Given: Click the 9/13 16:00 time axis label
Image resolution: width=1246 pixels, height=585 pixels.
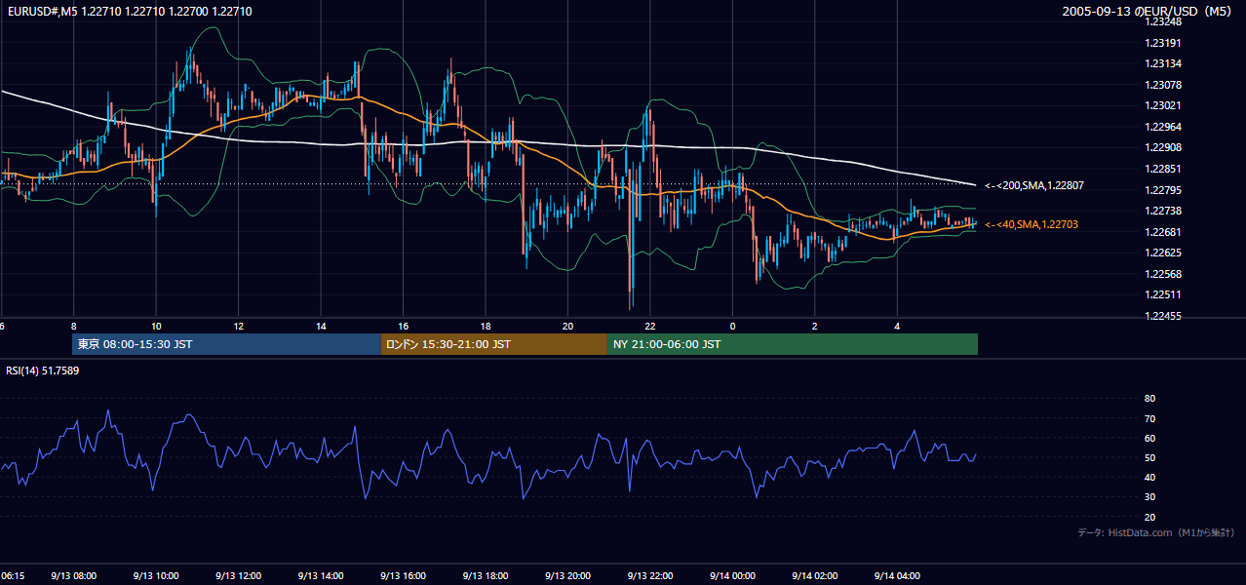Looking at the screenshot, I should point(404,576).
